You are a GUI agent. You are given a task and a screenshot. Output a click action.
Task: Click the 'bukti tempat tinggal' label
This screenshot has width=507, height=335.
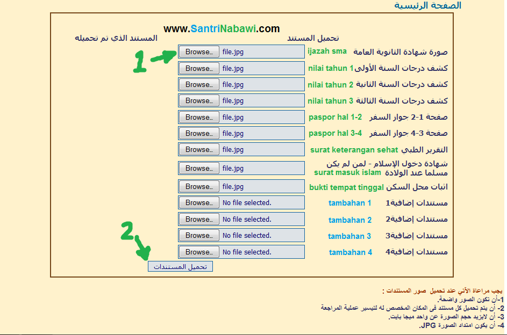pyautogui.click(x=346, y=187)
